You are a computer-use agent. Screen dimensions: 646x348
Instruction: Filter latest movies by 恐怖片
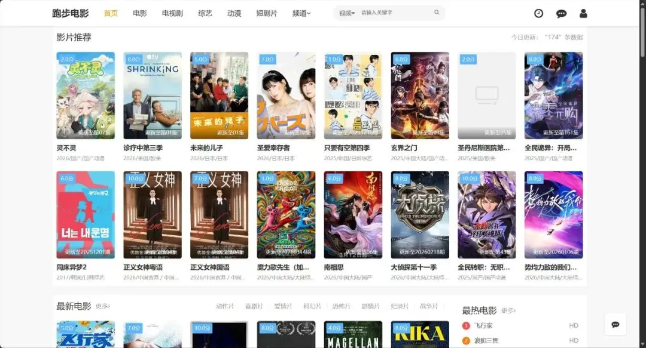point(341,306)
